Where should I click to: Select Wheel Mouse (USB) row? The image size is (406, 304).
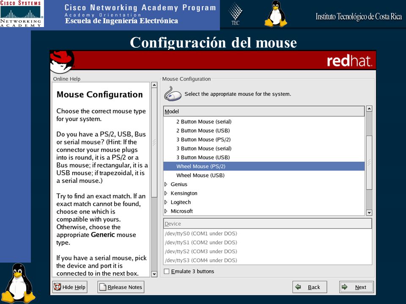(x=264, y=175)
